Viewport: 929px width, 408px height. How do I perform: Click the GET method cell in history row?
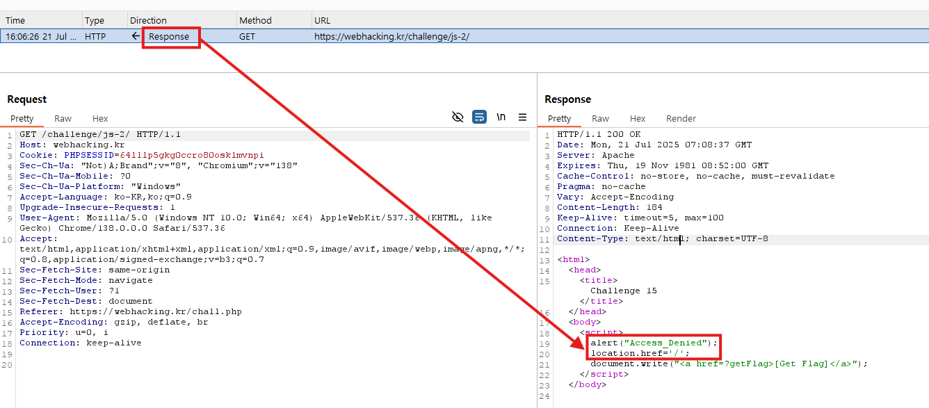point(248,36)
